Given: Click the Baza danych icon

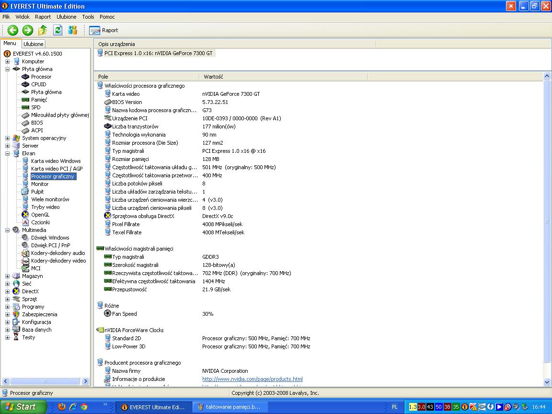Looking at the screenshot, I should tap(16, 330).
